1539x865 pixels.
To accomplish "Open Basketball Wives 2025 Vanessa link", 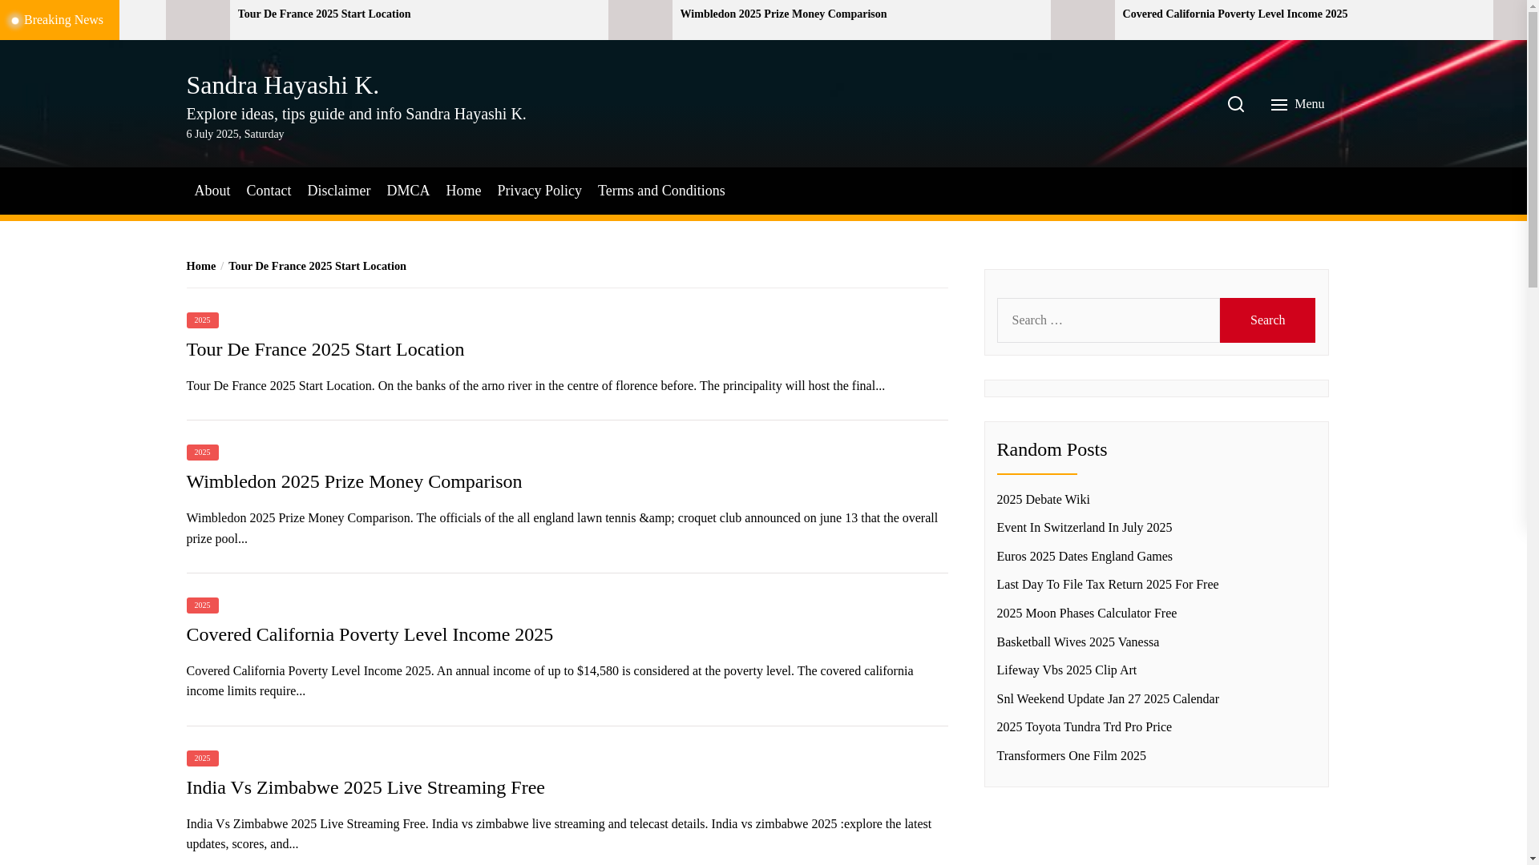I will coord(1077,642).
